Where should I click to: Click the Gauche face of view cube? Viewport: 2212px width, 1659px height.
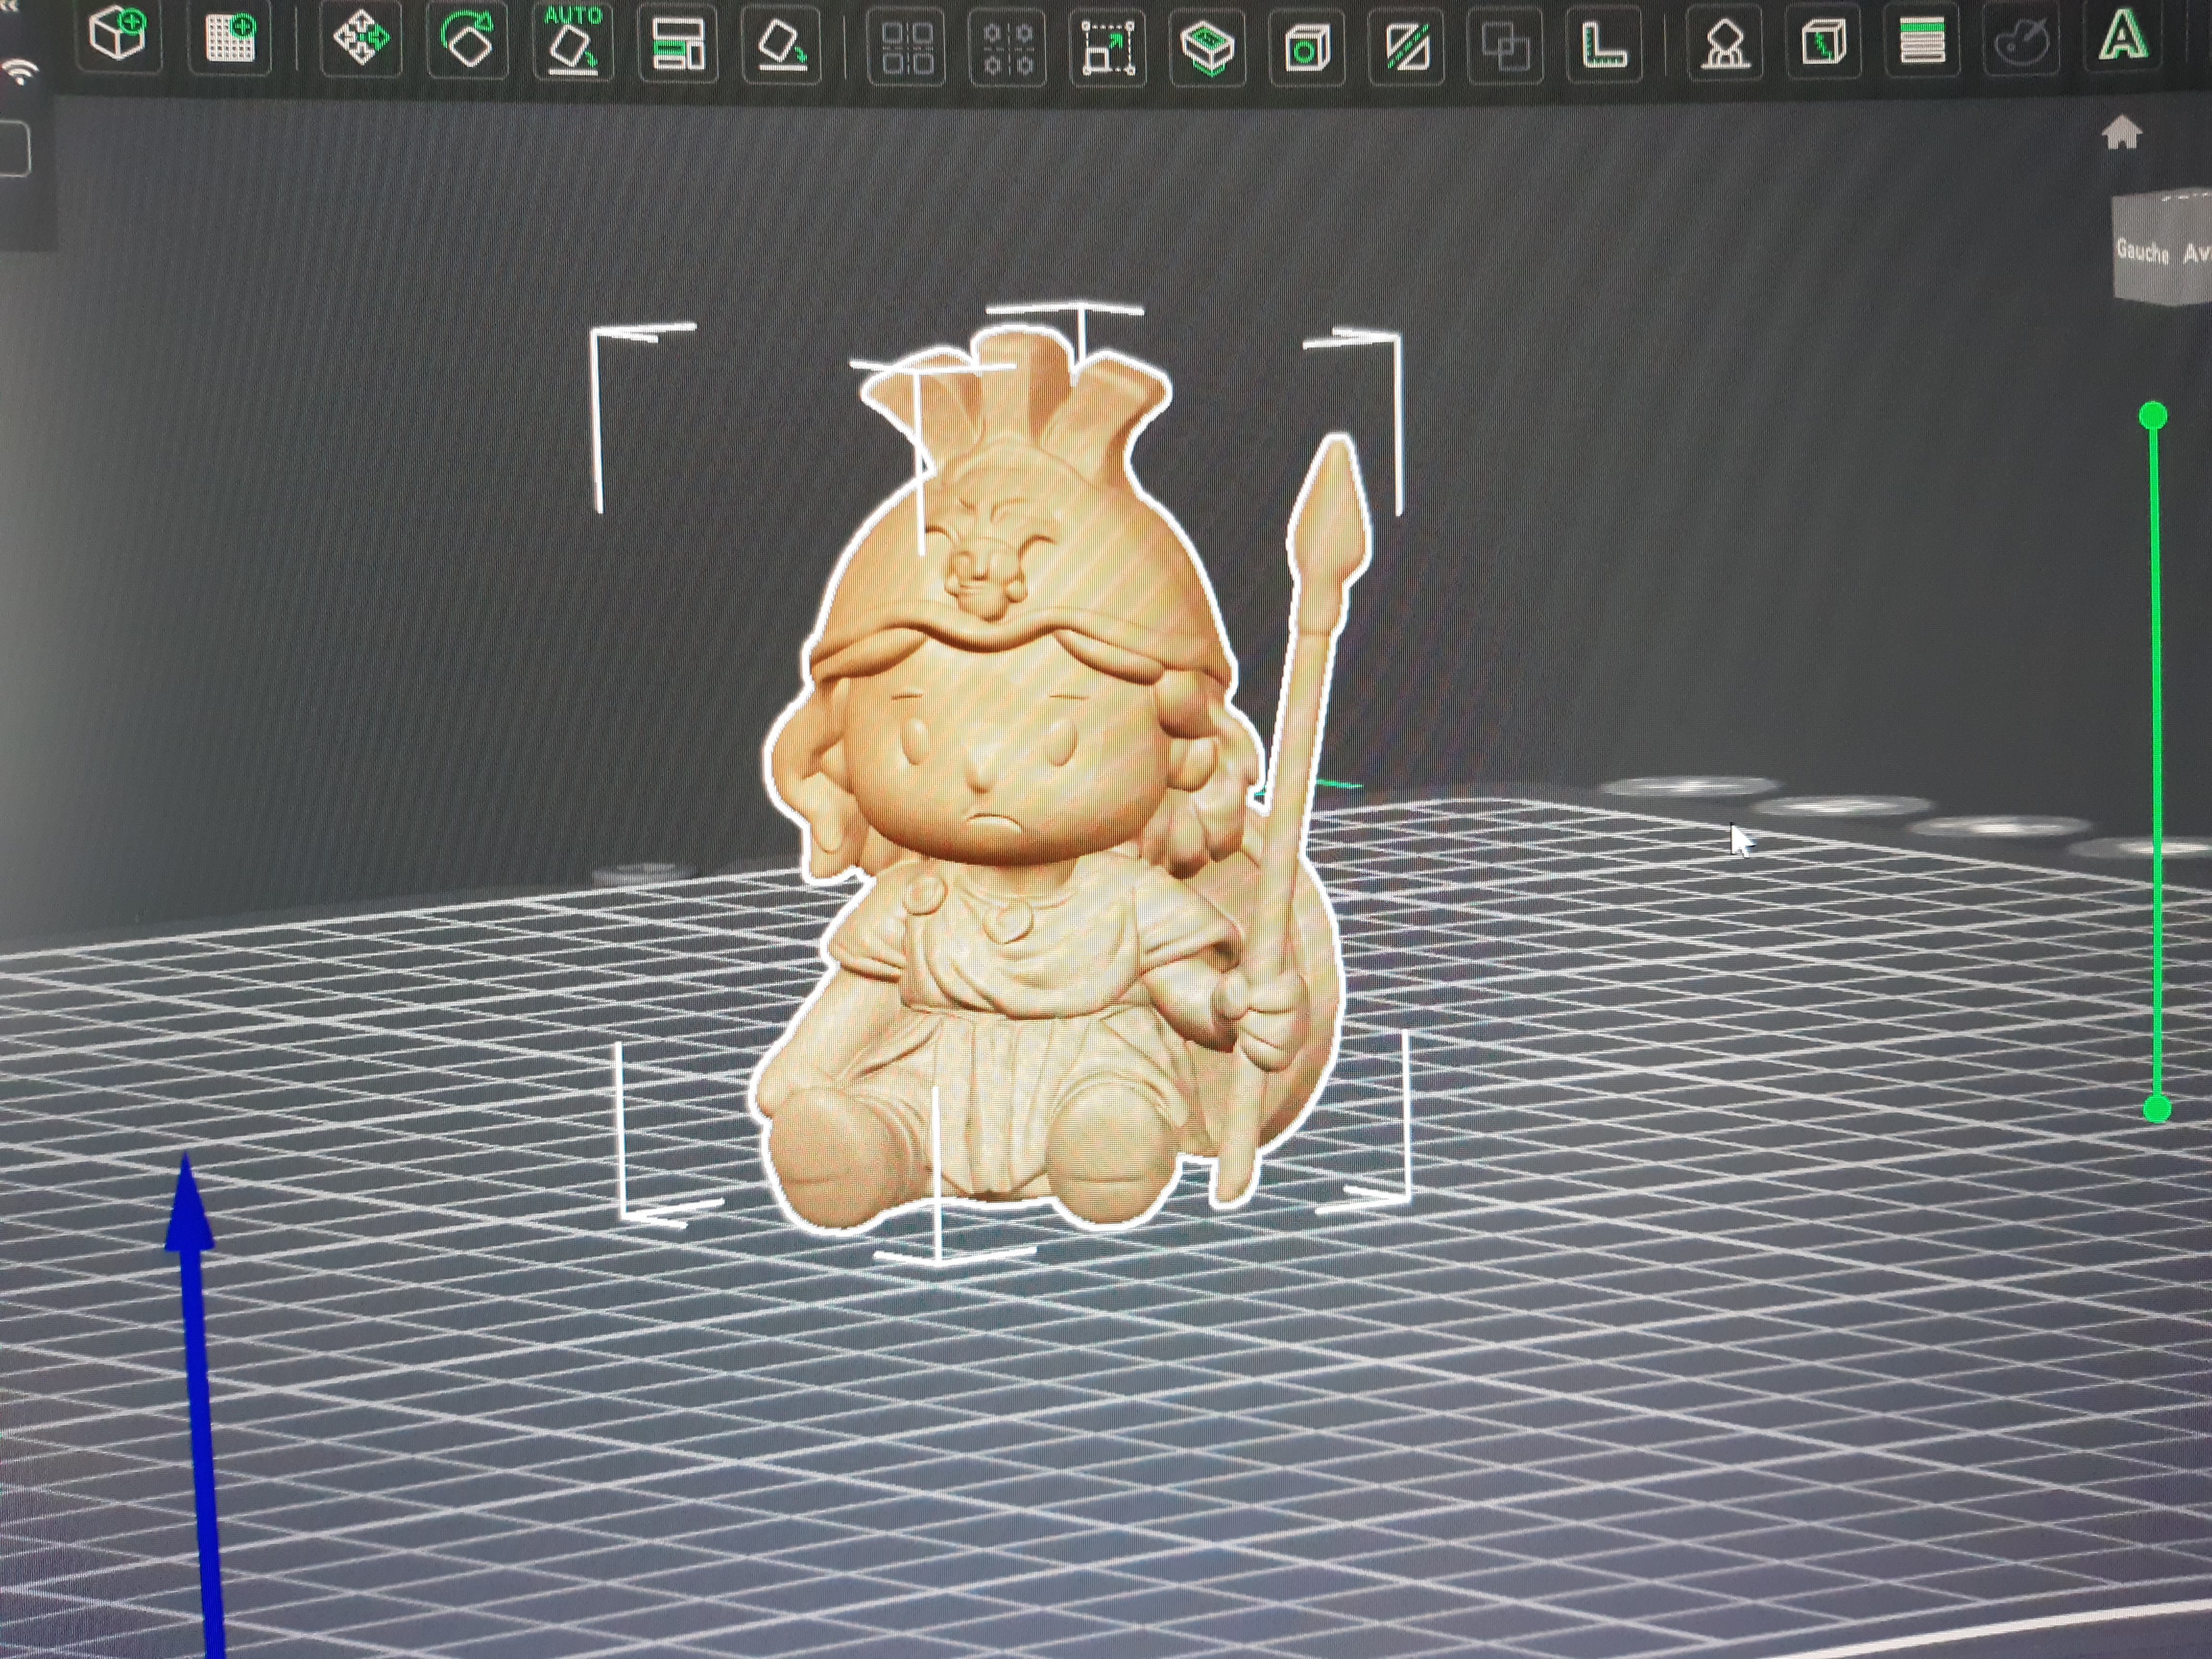2143,249
